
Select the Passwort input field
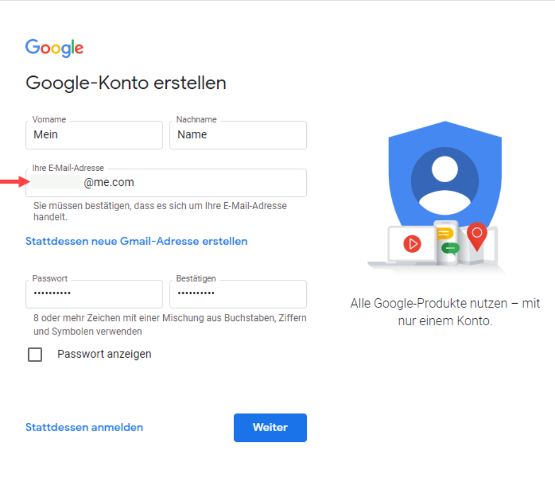[94, 294]
